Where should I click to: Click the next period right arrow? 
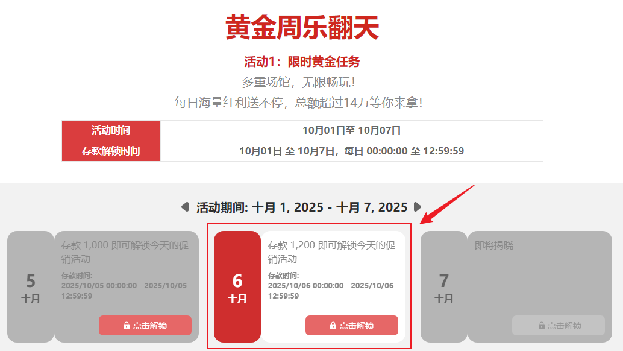(x=417, y=207)
